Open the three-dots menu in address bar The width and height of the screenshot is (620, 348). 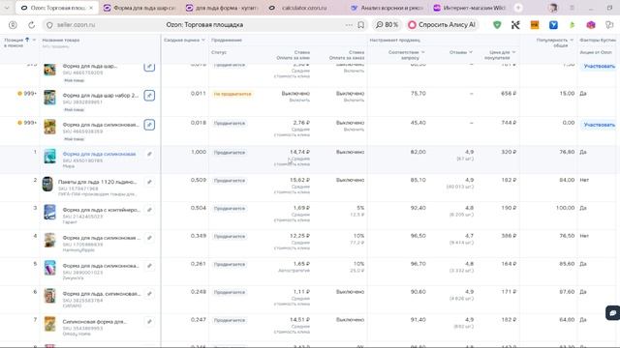tap(349, 25)
